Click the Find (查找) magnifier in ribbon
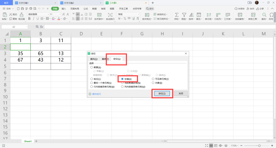The image size is (276, 148). 264,15
